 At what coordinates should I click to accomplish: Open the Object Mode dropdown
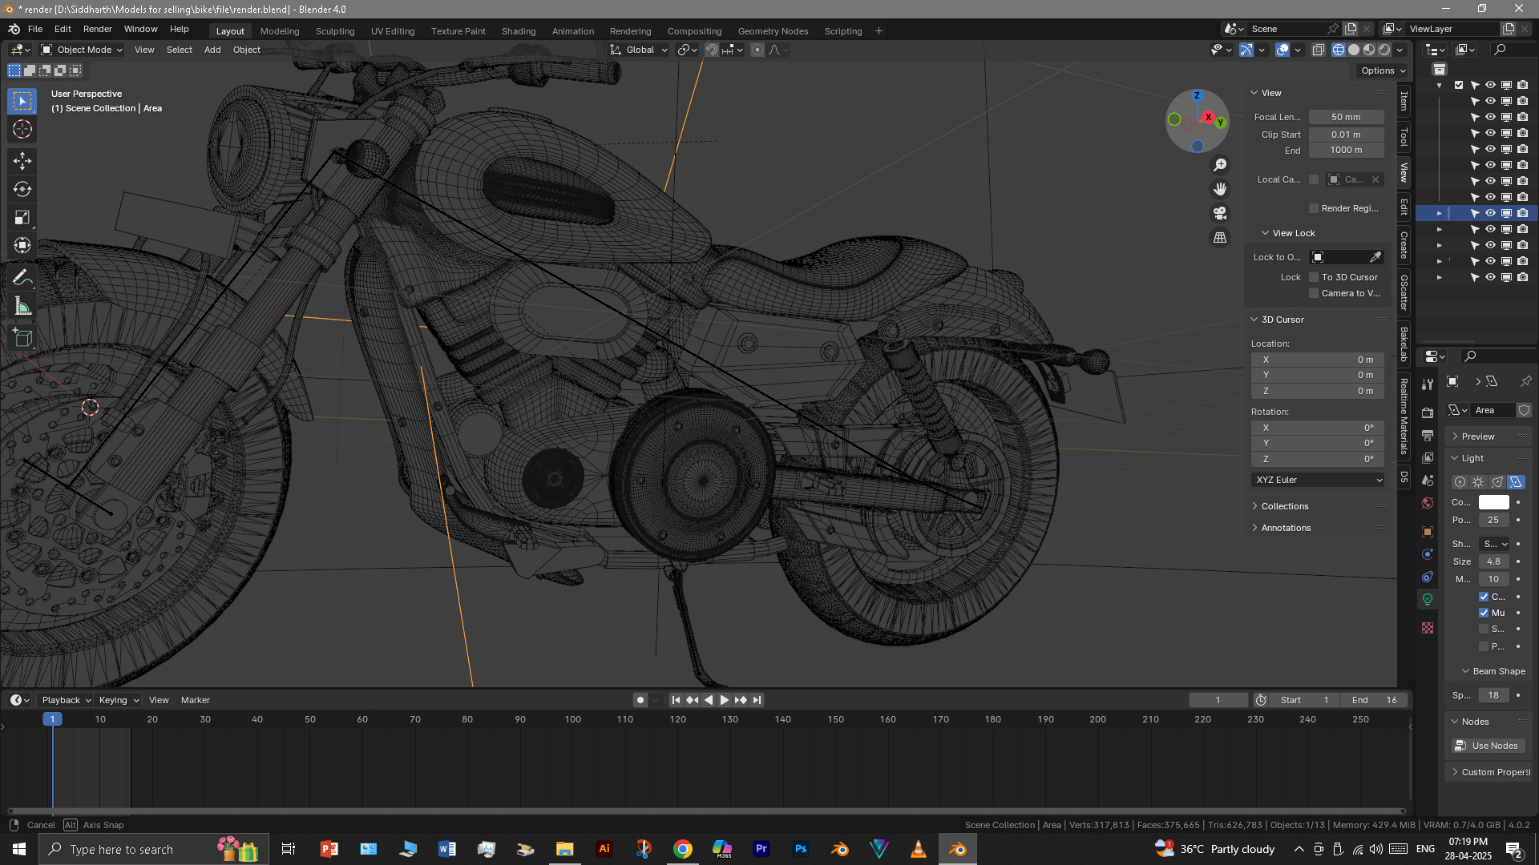(82, 50)
